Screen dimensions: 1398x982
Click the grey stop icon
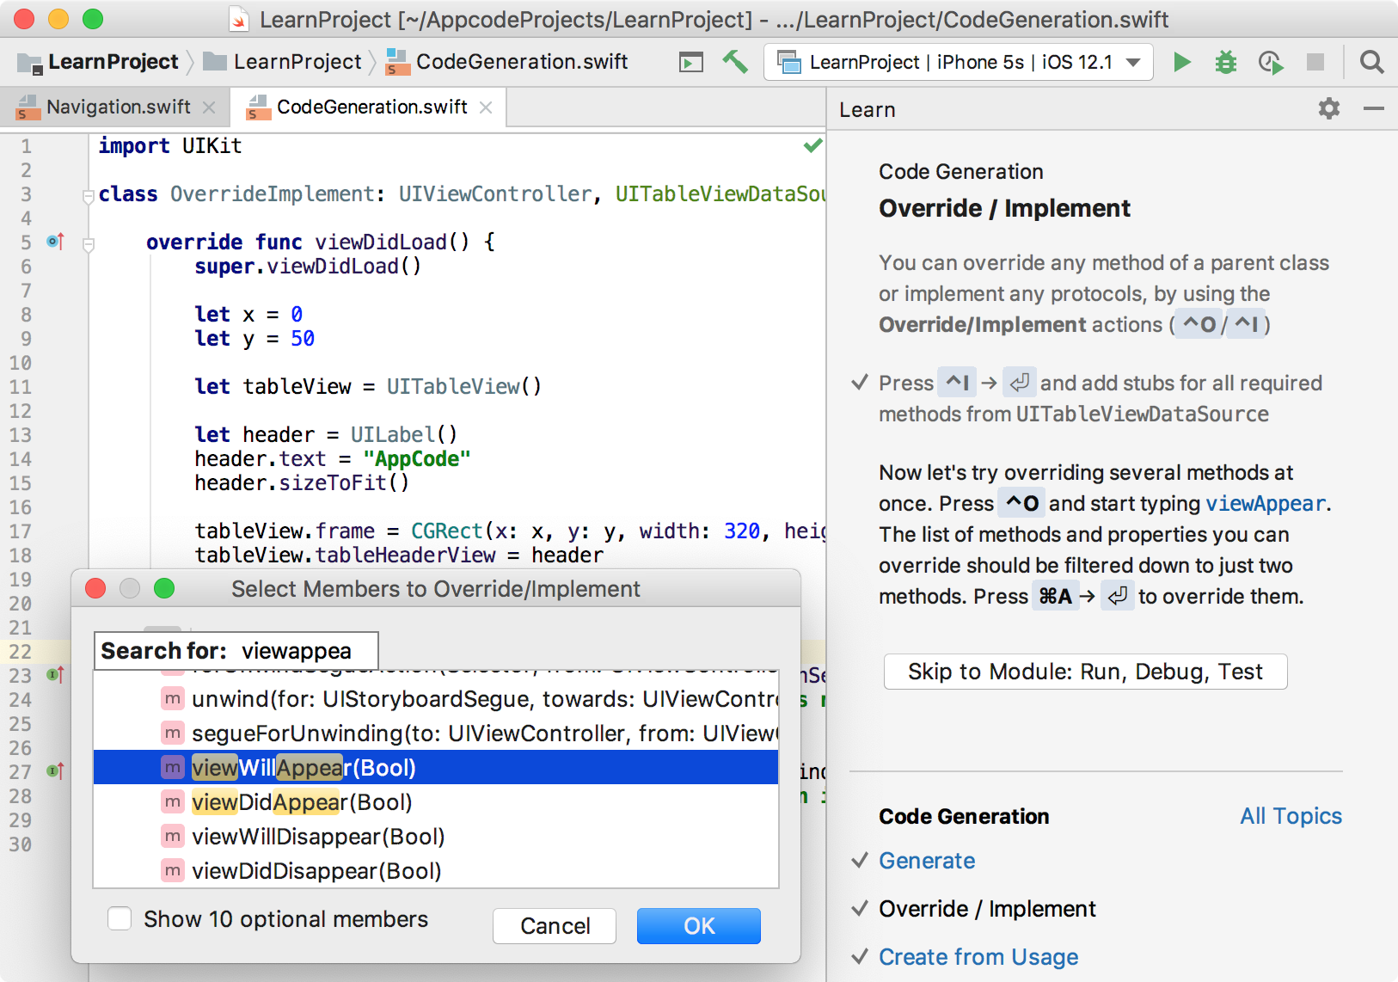(1315, 62)
